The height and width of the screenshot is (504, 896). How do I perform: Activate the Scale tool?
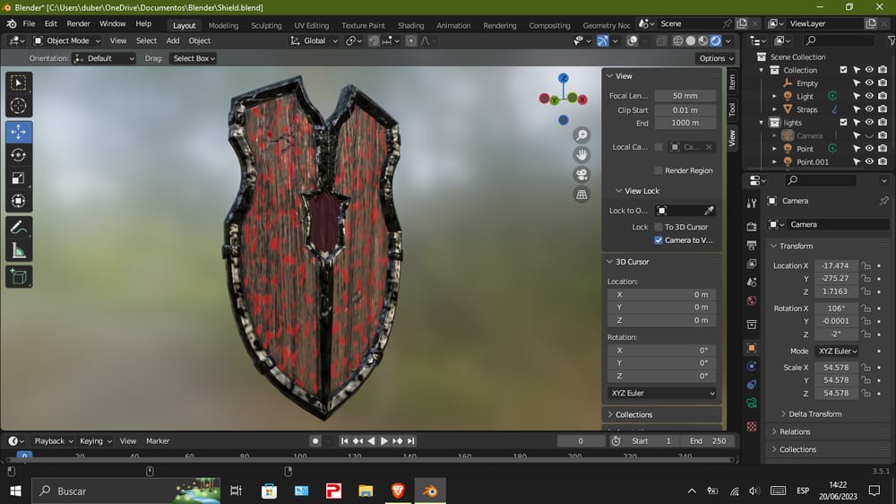(x=18, y=178)
